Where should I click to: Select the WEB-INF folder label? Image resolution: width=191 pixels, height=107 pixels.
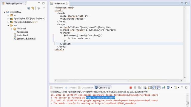22,29
